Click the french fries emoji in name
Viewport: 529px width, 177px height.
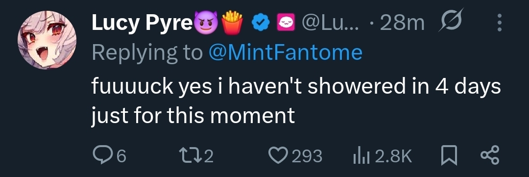pos(233,22)
